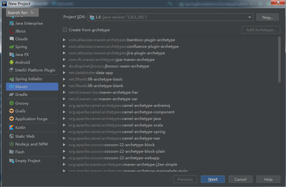Select camel-archetype-scala row
Image resolution: width=286 pixels, height=187 pixels.
(x=170, y=125)
